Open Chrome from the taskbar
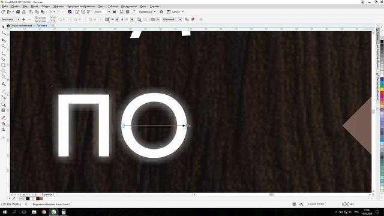 pyautogui.click(x=44, y=212)
